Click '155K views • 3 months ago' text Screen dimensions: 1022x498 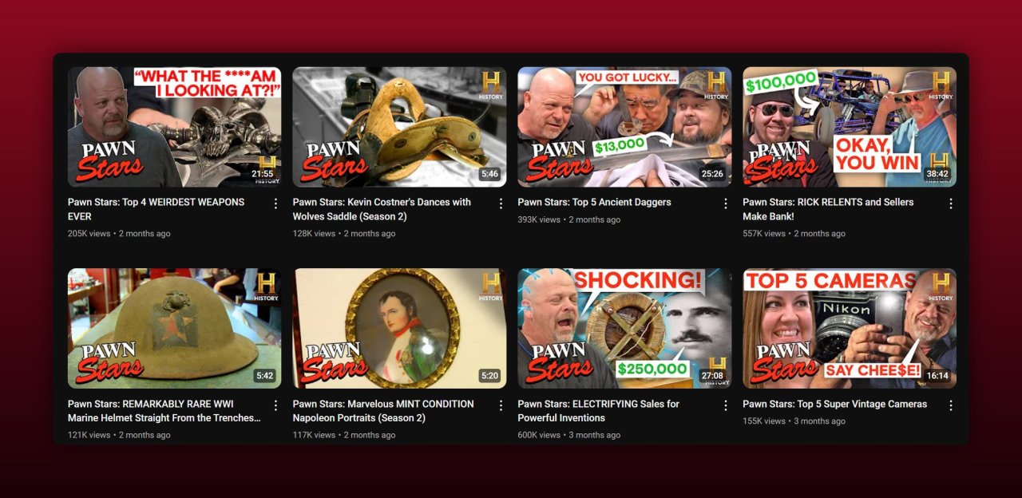click(x=794, y=421)
